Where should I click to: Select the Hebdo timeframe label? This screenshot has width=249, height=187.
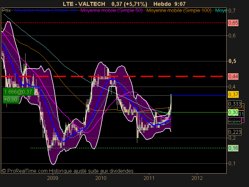tap(162, 4)
